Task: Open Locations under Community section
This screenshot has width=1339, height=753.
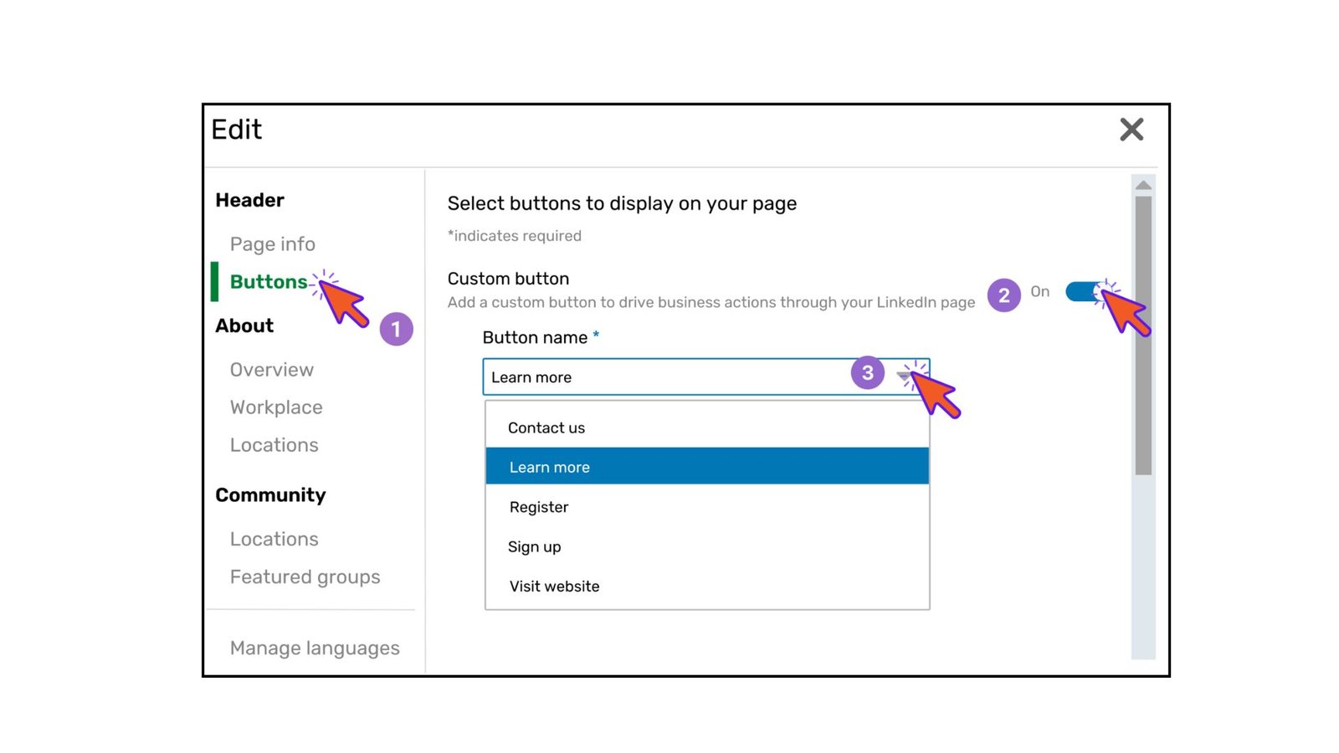Action: click(x=274, y=540)
